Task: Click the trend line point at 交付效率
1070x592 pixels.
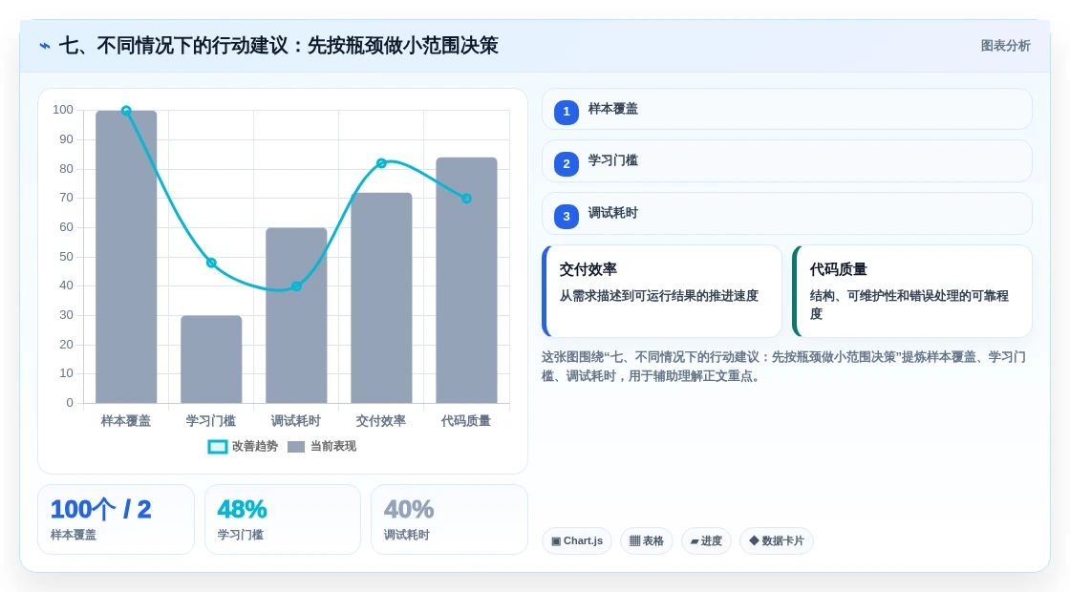Action: (381, 163)
